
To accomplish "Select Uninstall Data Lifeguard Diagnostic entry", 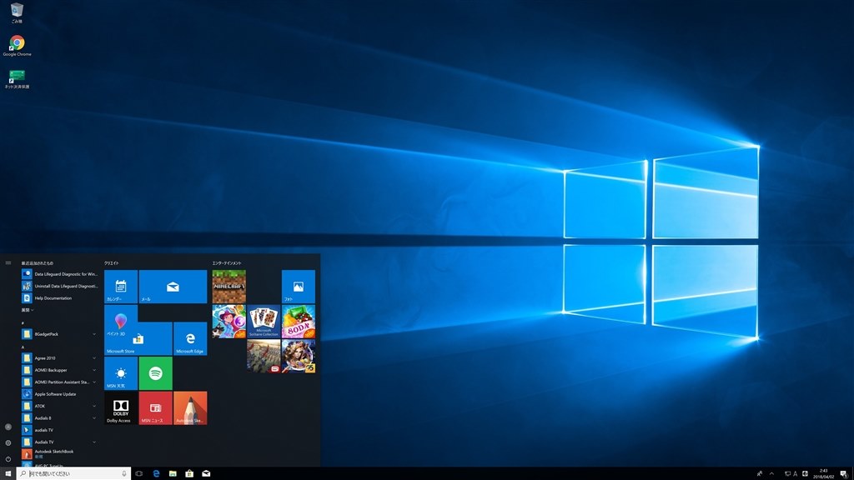I will 59,287.
